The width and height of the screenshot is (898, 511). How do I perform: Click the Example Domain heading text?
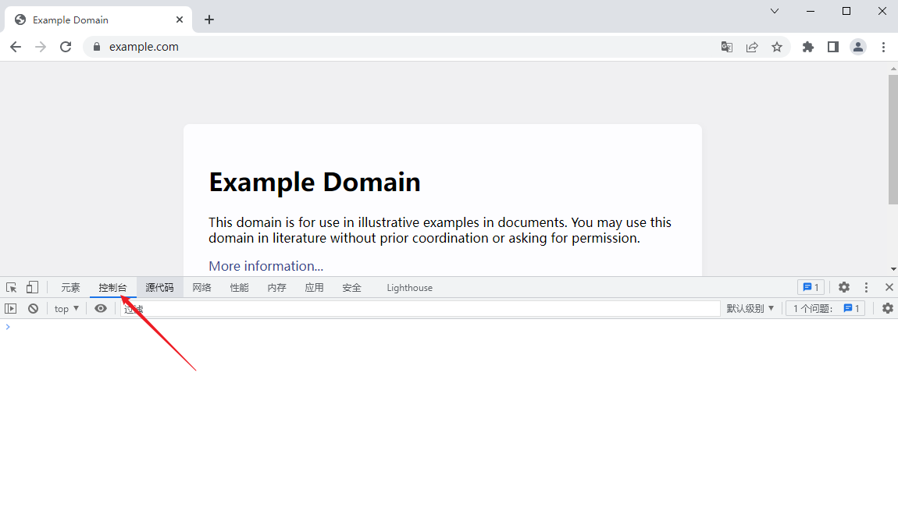point(315,183)
